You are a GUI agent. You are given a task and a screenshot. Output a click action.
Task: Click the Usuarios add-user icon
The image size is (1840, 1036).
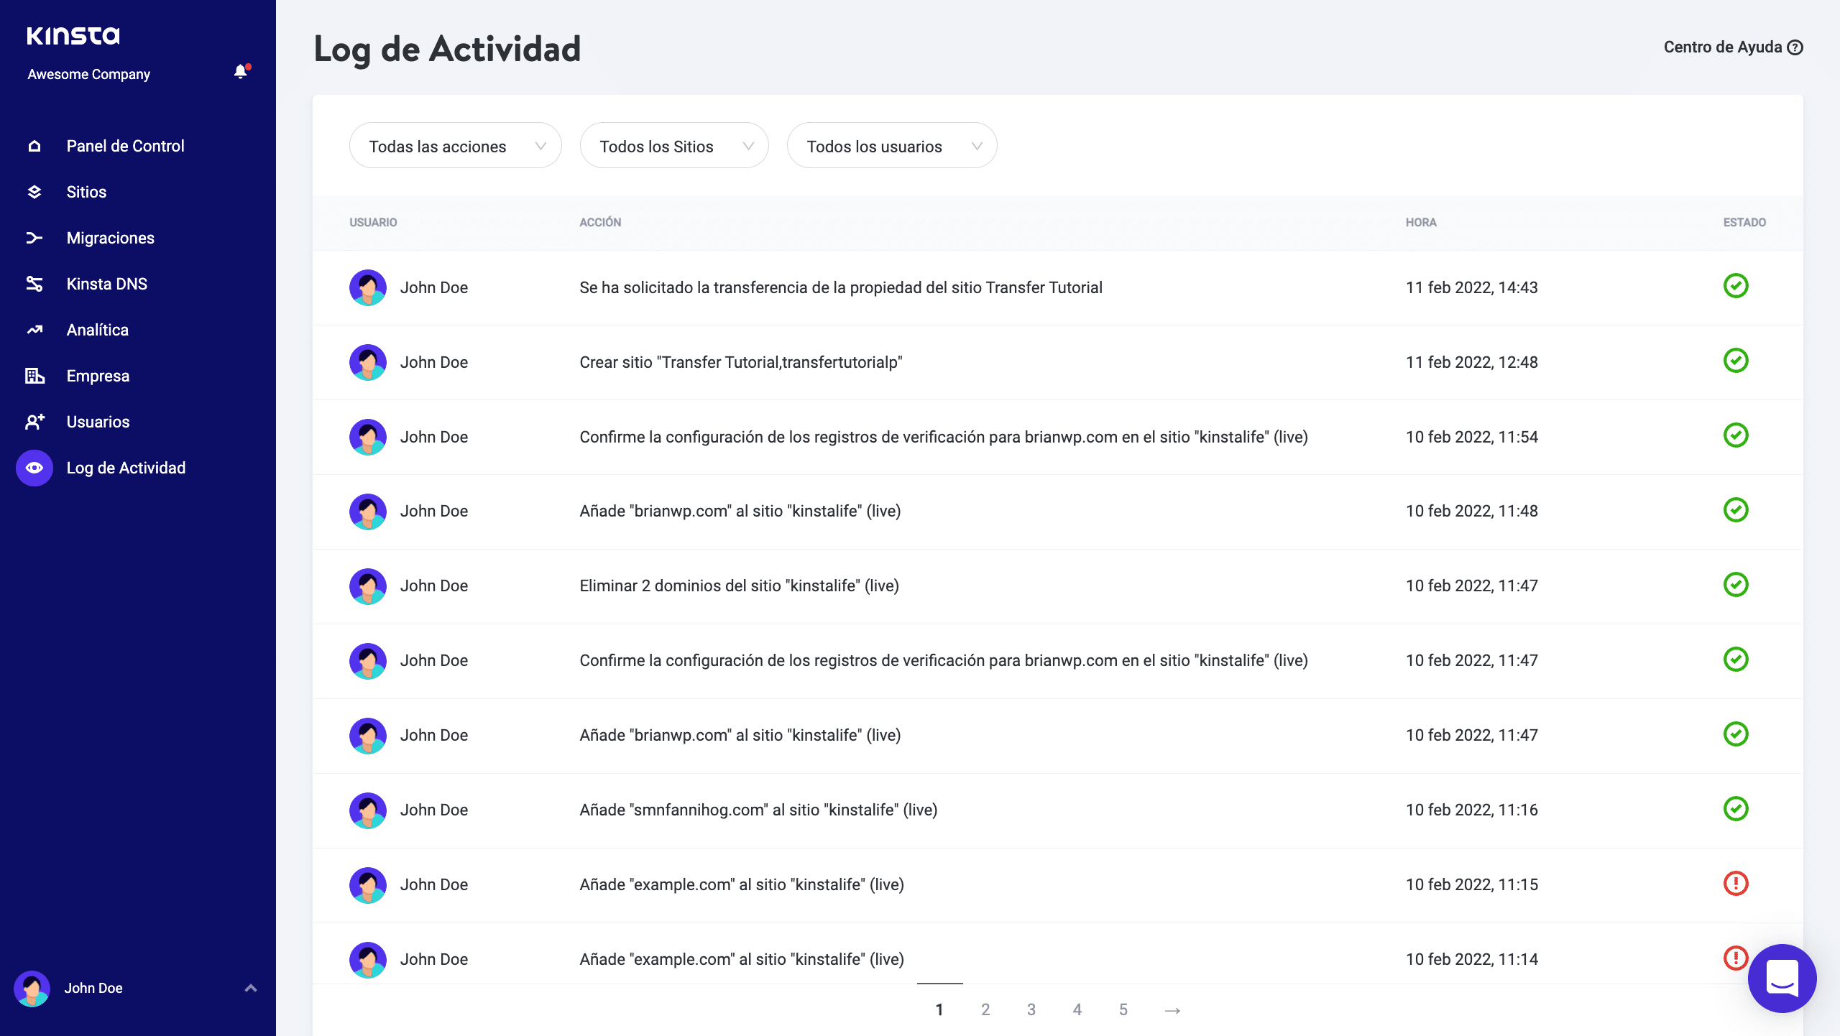click(34, 422)
